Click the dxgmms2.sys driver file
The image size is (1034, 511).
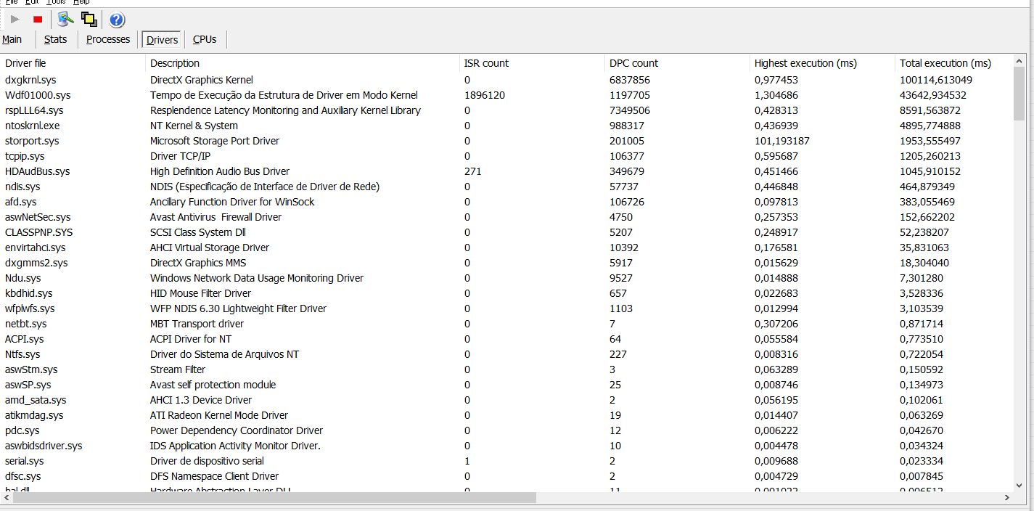click(x=36, y=263)
